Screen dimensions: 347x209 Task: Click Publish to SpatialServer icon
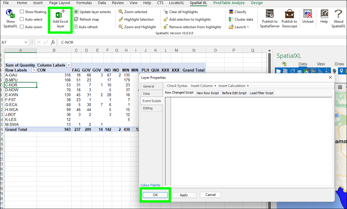click(x=270, y=15)
